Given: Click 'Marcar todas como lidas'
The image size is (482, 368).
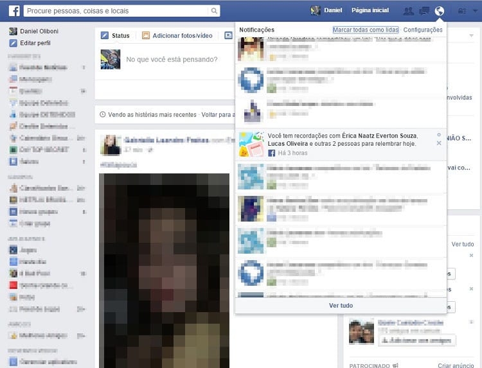Looking at the screenshot, I should coord(366,30).
